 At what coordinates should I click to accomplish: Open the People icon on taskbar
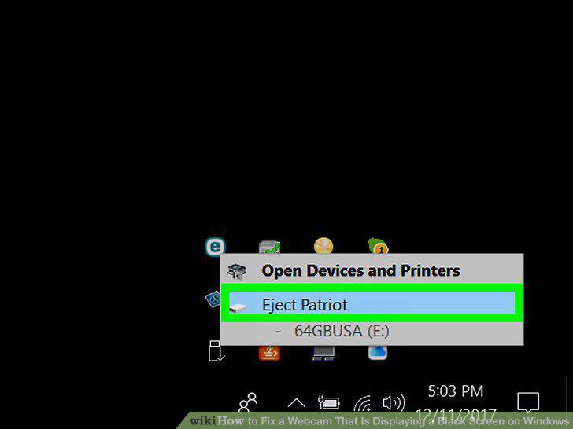pos(248,402)
